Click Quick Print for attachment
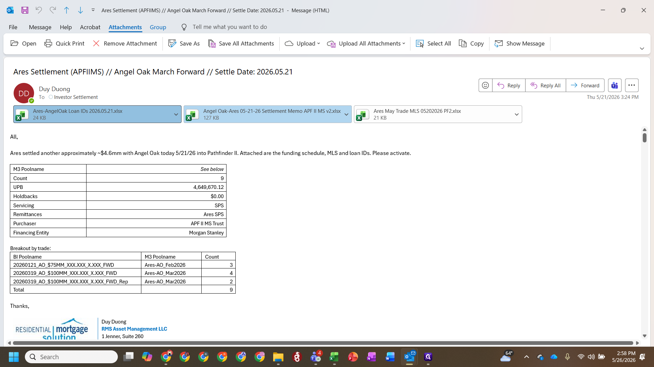The height and width of the screenshot is (367, 654). coord(64,43)
